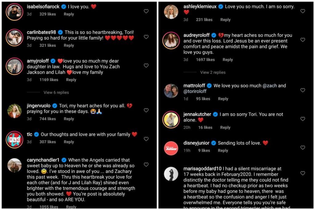315x210 pixels.
Task: Like marisagoddard10's comment with the heart
Action: tap(303, 173)
